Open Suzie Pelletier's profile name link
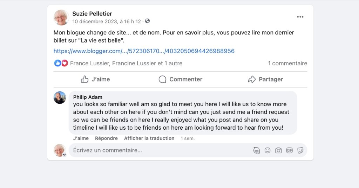 pos(92,14)
